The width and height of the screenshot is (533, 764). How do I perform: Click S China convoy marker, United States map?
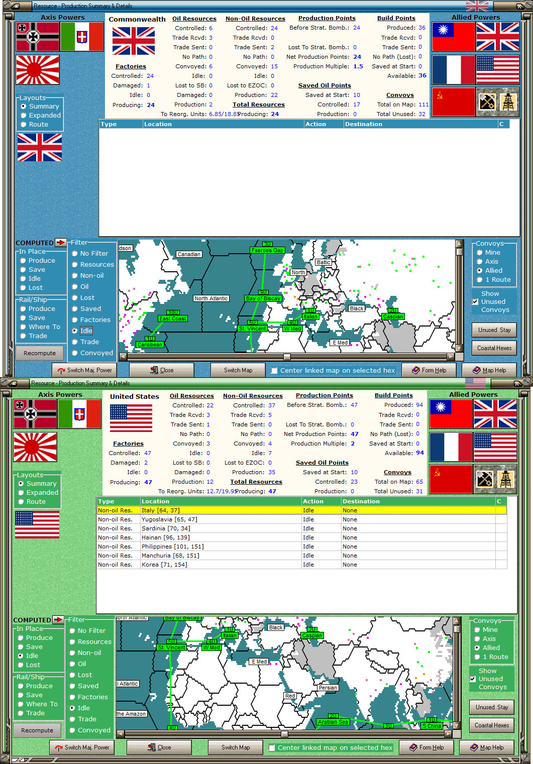pyautogui.click(x=432, y=726)
